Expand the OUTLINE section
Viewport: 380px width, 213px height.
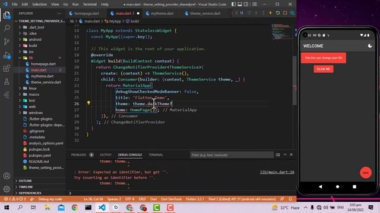click(x=25, y=180)
